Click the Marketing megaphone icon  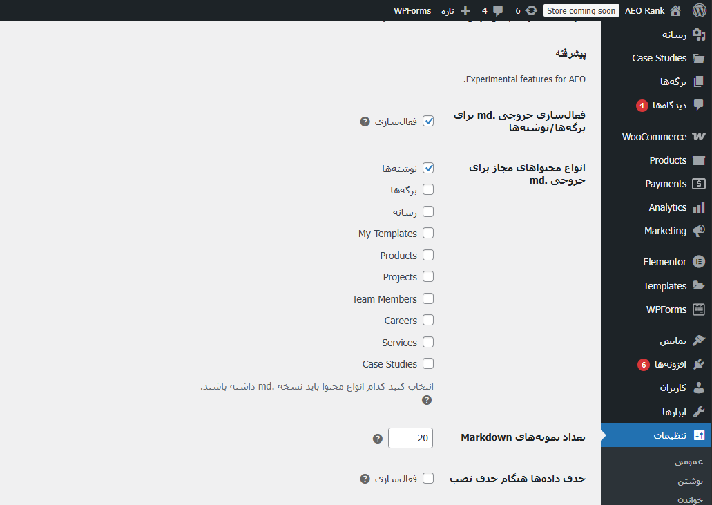(x=698, y=231)
